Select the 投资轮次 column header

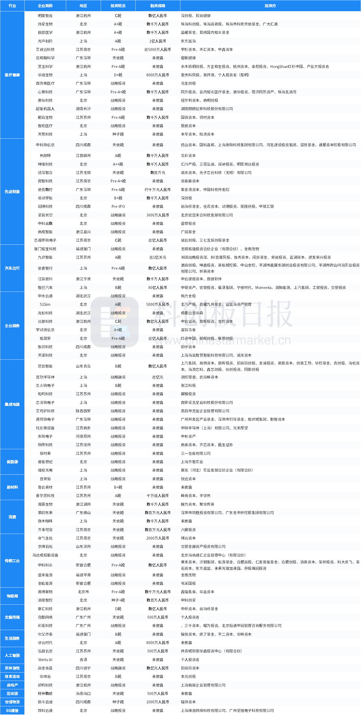(x=118, y=6)
